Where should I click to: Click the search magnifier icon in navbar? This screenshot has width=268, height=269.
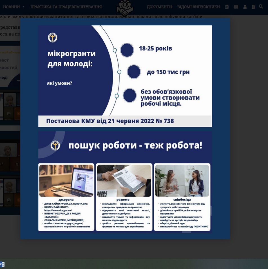[261, 6]
